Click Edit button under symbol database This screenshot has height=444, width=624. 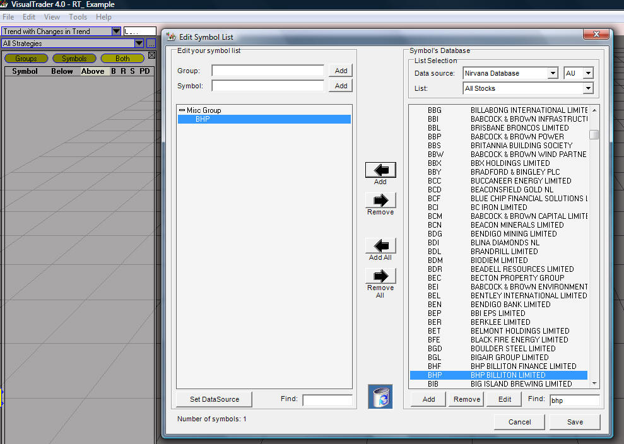tap(505, 399)
